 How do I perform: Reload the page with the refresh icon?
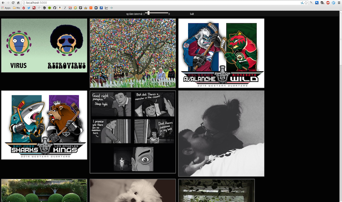[x=13, y=2]
